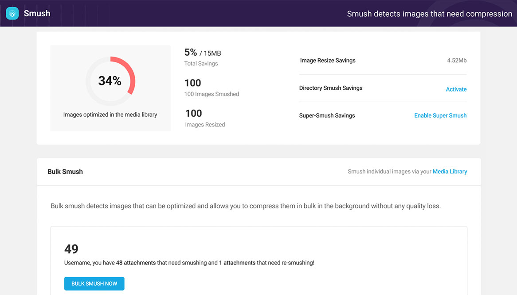The width and height of the screenshot is (517, 295).
Task: Click the Smush logo icon
Action: tap(12, 13)
